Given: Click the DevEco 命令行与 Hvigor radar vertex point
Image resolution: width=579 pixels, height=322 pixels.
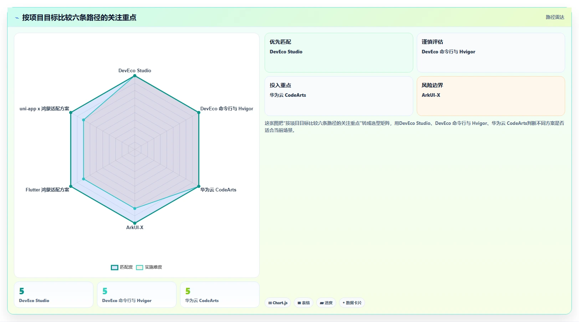Looking at the screenshot, I should click(x=199, y=112).
